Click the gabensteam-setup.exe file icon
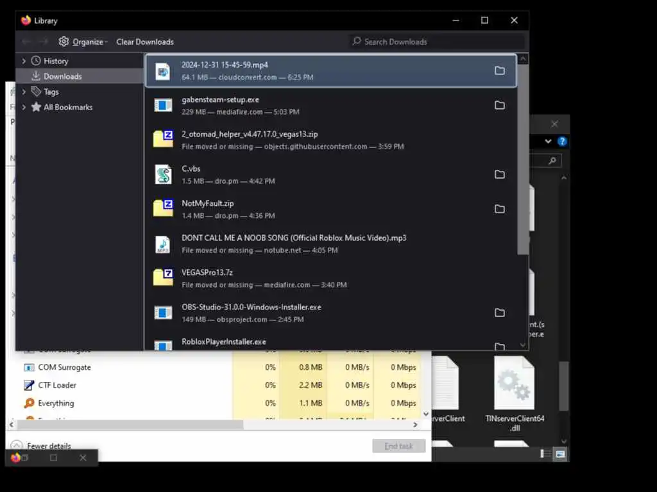Image resolution: width=657 pixels, height=492 pixels. [163, 106]
